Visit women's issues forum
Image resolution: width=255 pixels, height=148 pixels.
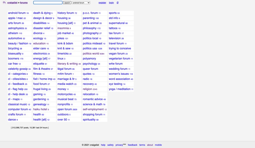point(119,74)
